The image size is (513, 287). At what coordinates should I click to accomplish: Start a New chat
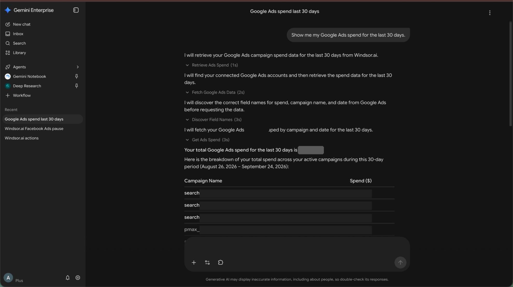(x=22, y=24)
